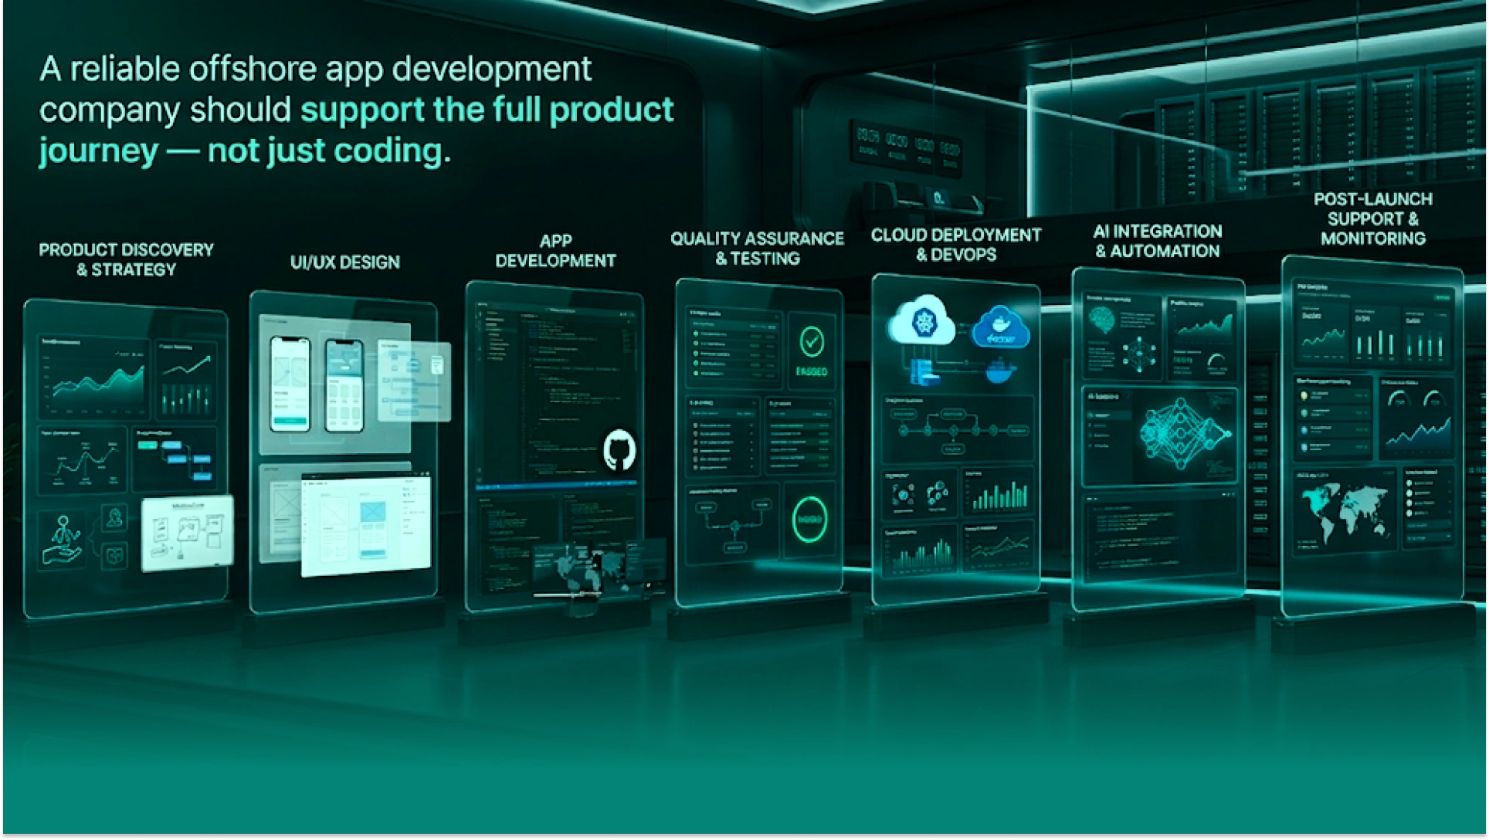Viewport: 1489px width, 840px height.
Task: Click the "POST-LAUNCH SUPPORT & MONITORING" heading
Action: [x=1372, y=218]
